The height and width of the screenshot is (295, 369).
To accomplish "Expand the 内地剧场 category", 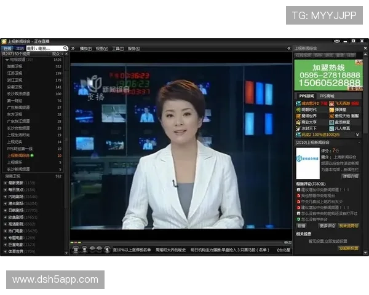I will pos(5,197).
